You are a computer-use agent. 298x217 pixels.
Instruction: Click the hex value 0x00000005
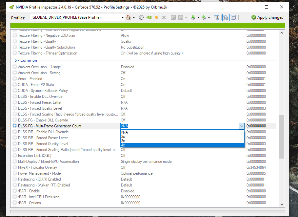tap(256, 173)
